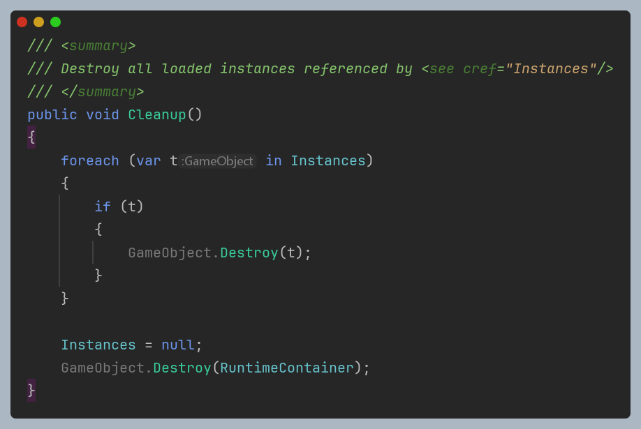Screen dimensions: 641x429
Task: Click the 'foreach' keyword
Action: pyautogui.click(x=90, y=160)
